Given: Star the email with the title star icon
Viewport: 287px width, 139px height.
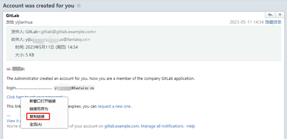Looking at the screenshot, I should [x=79, y=6].
